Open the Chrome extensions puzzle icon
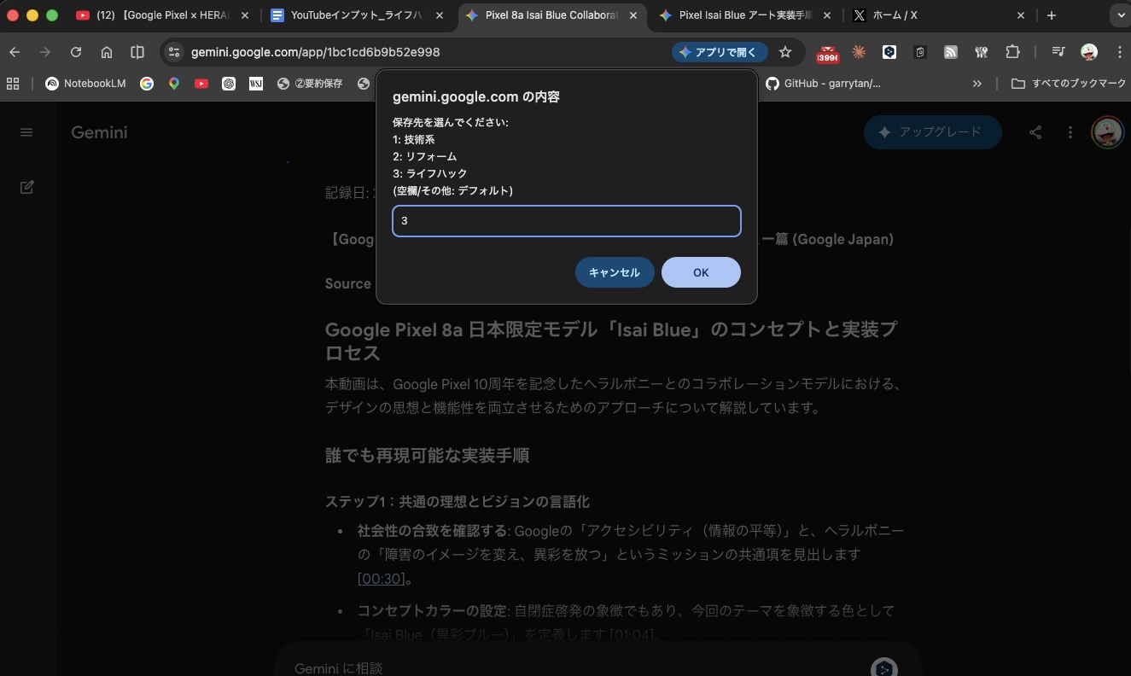This screenshot has width=1131, height=676. pyautogui.click(x=1012, y=52)
